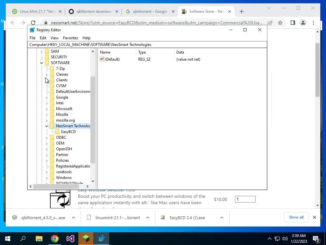This screenshot has width=326, height=245.
Task: Select the voidtools key
Action: [64, 172]
